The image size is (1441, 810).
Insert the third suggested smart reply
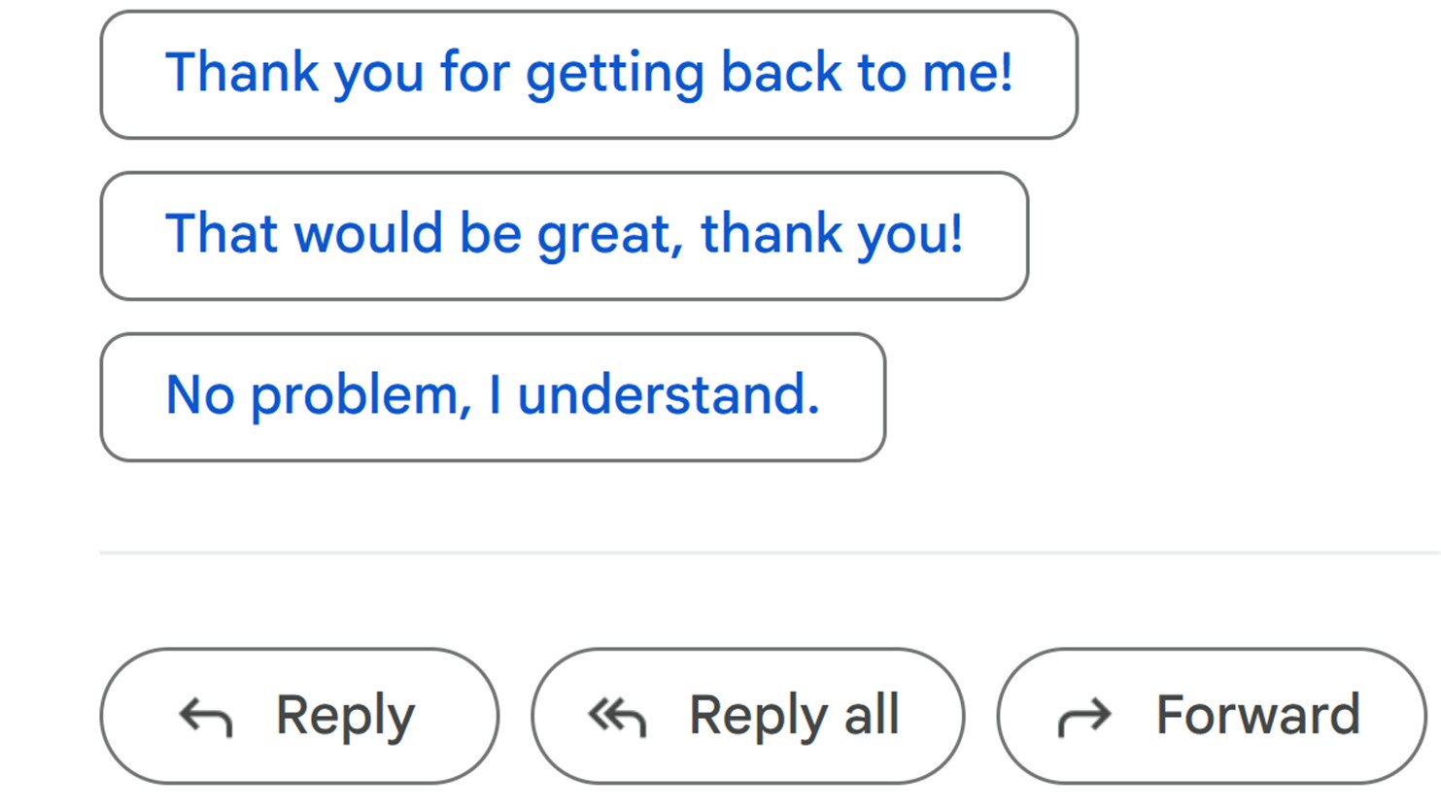[493, 397]
